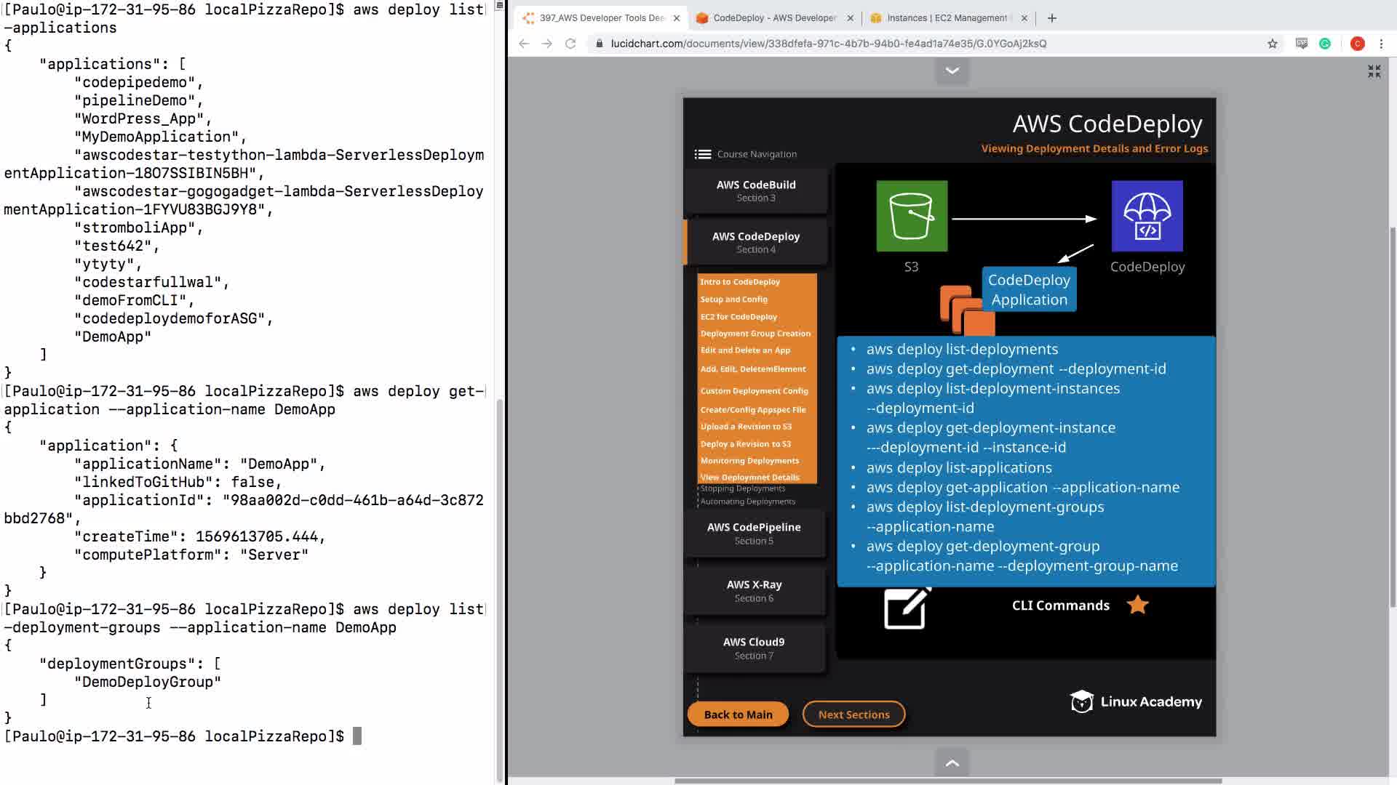Open the Chrome three-dot menu

[x=1381, y=44]
